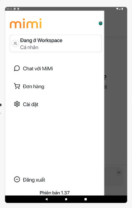The image size is (132, 208).
Task: Click the circled minus logout icon
Action: [x=17, y=179]
